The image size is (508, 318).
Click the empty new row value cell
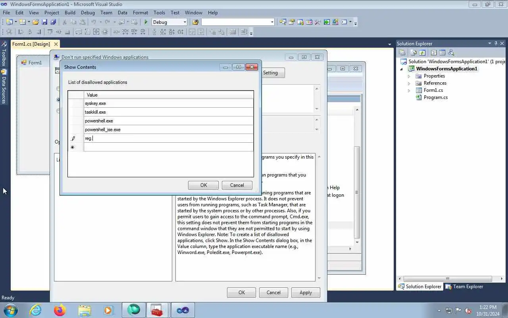[x=168, y=147]
